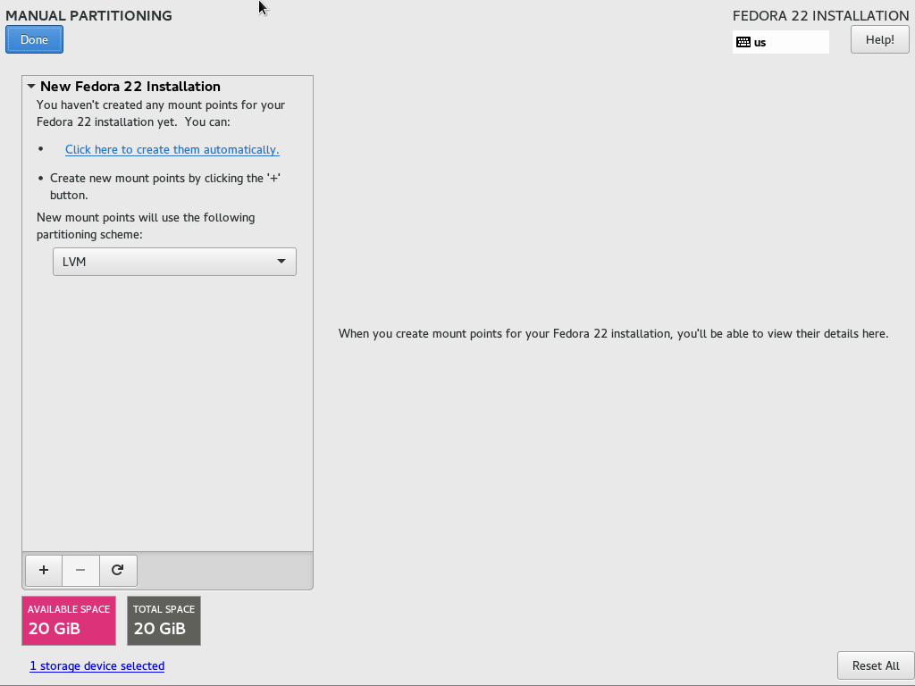Click the 'FEDORA 22 INSTALLATION' title text

(x=820, y=16)
